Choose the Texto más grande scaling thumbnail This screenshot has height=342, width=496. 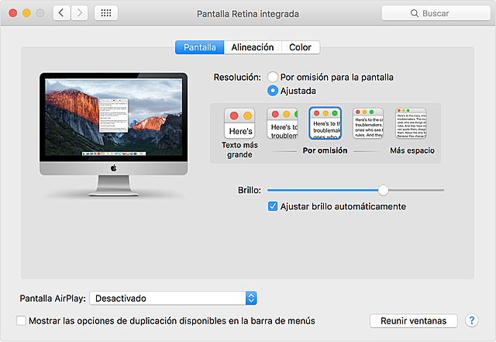pos(239,123)
